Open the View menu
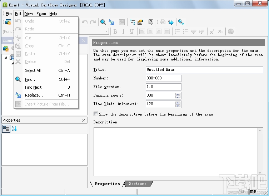 (29, 14)
